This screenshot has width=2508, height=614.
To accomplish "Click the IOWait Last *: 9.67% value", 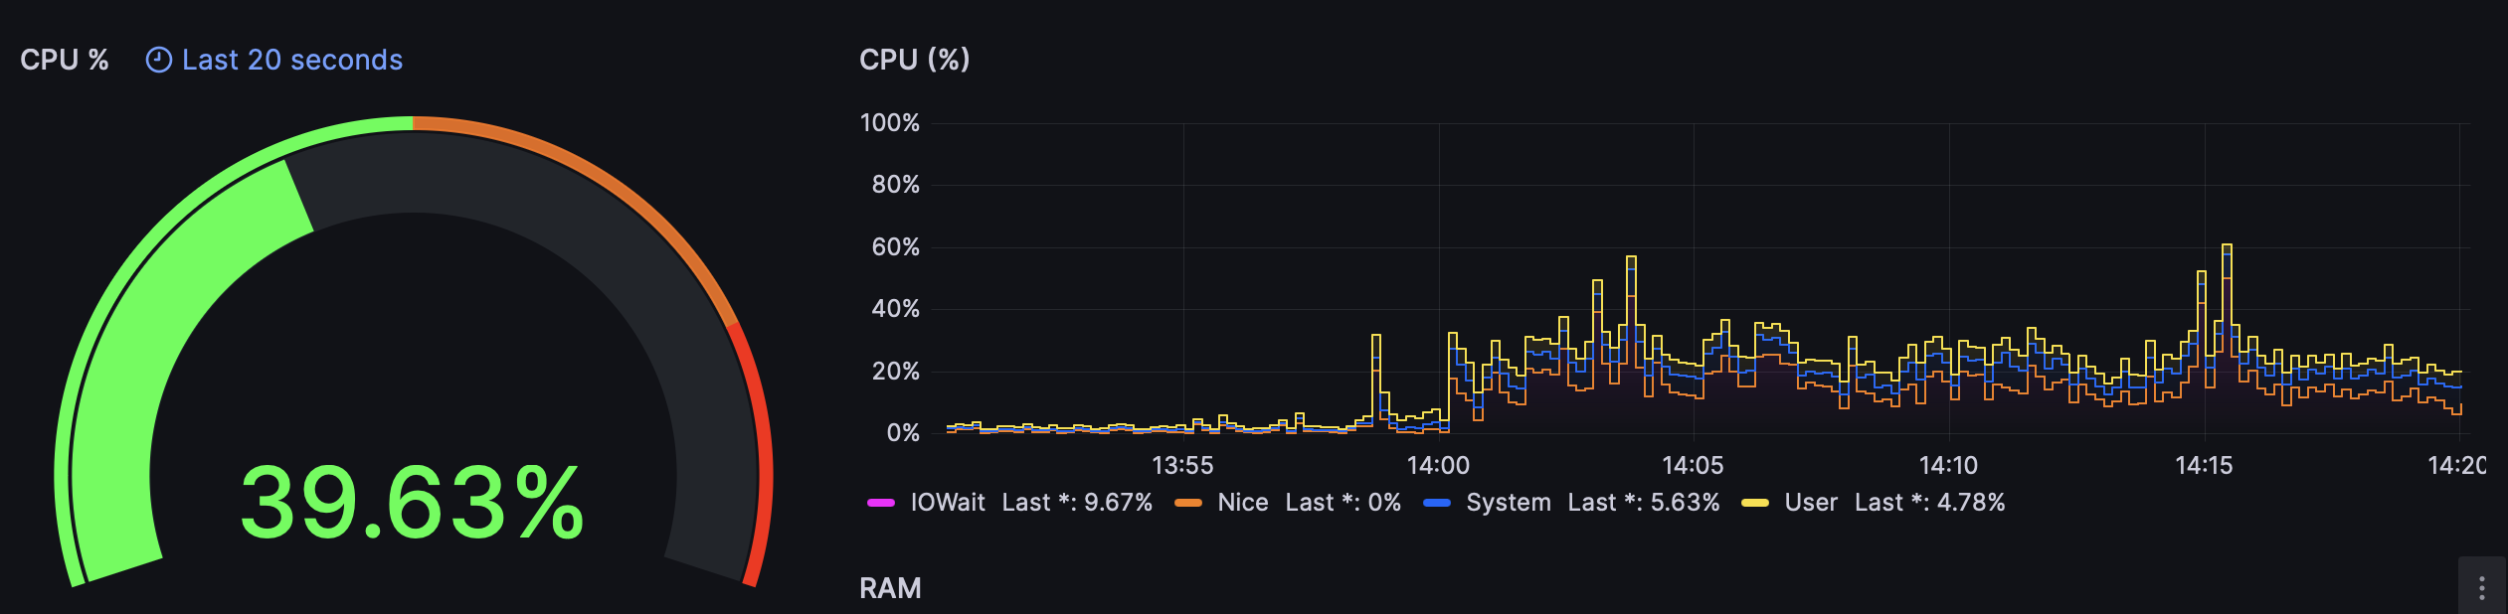I will (1077, 503).
